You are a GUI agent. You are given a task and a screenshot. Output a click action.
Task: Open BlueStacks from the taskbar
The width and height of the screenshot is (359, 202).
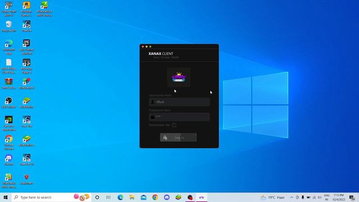tap(178, 197)
